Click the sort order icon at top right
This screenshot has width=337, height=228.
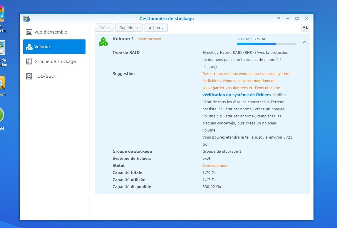point(305,28)
